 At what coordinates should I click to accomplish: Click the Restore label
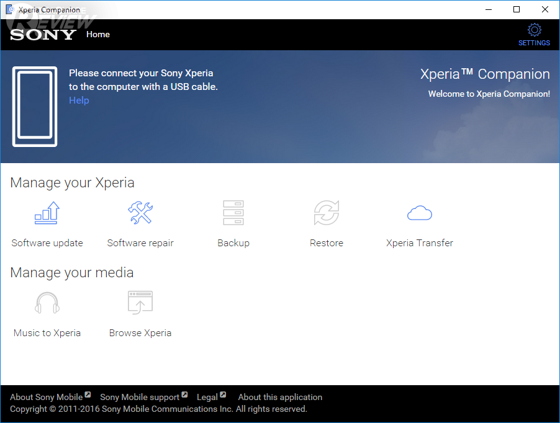pos(327,243)
